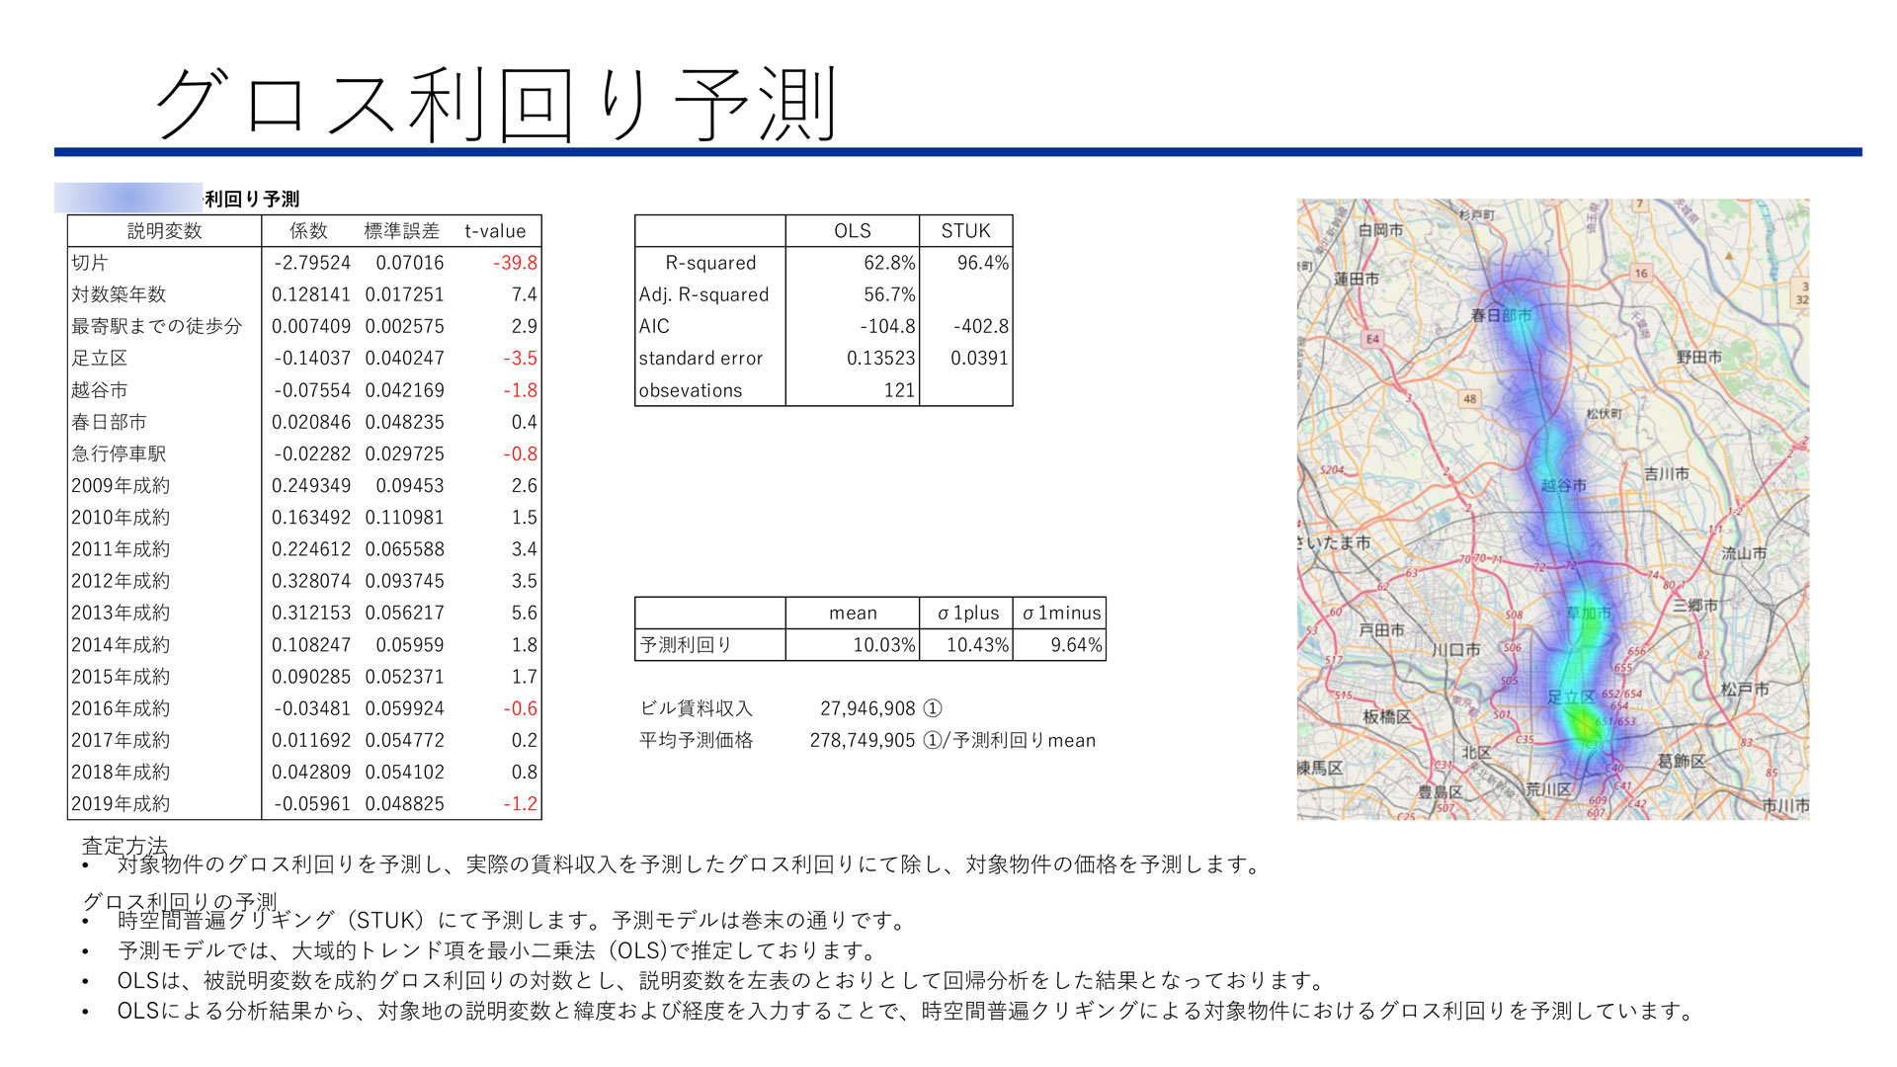Image resolution: width=1897 pixels, height=1067 pixels.
Task: Select the 査定方法 heading
Action: (124, 846)
